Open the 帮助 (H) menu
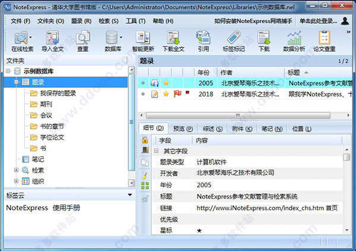The height and width of the screenshot is (251, 356). pos(163,21)
